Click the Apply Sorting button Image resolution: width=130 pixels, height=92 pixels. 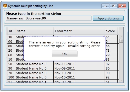coord(108,18)
